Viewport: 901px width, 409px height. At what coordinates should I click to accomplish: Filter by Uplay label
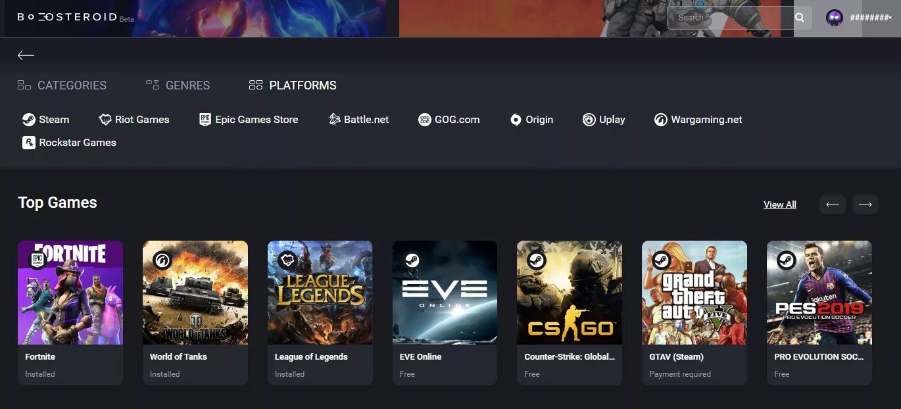point(612,120)
